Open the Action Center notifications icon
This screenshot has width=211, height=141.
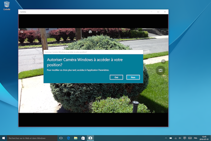click(x=185, y=138)
